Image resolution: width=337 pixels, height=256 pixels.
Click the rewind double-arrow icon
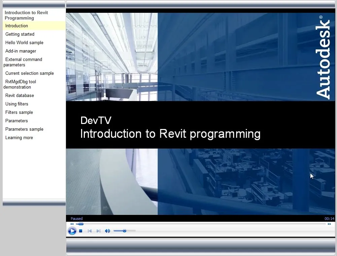click(72, 224)
